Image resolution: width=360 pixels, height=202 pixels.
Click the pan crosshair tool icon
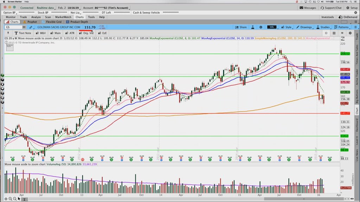click(6, 199)
